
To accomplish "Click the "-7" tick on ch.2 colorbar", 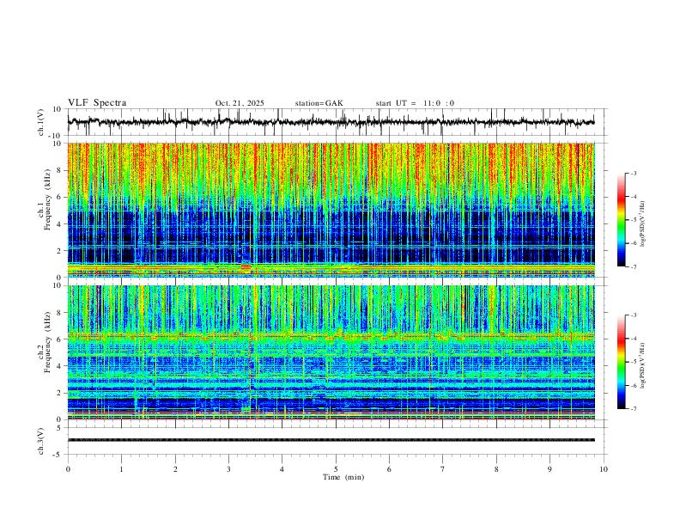I will pos(634,409).
